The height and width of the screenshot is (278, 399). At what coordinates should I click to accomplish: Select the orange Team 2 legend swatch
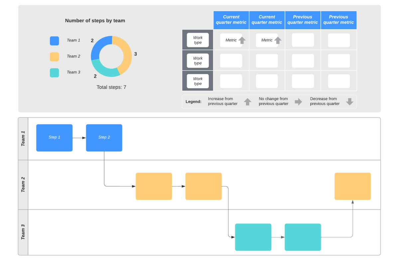[x=55, y=57]
